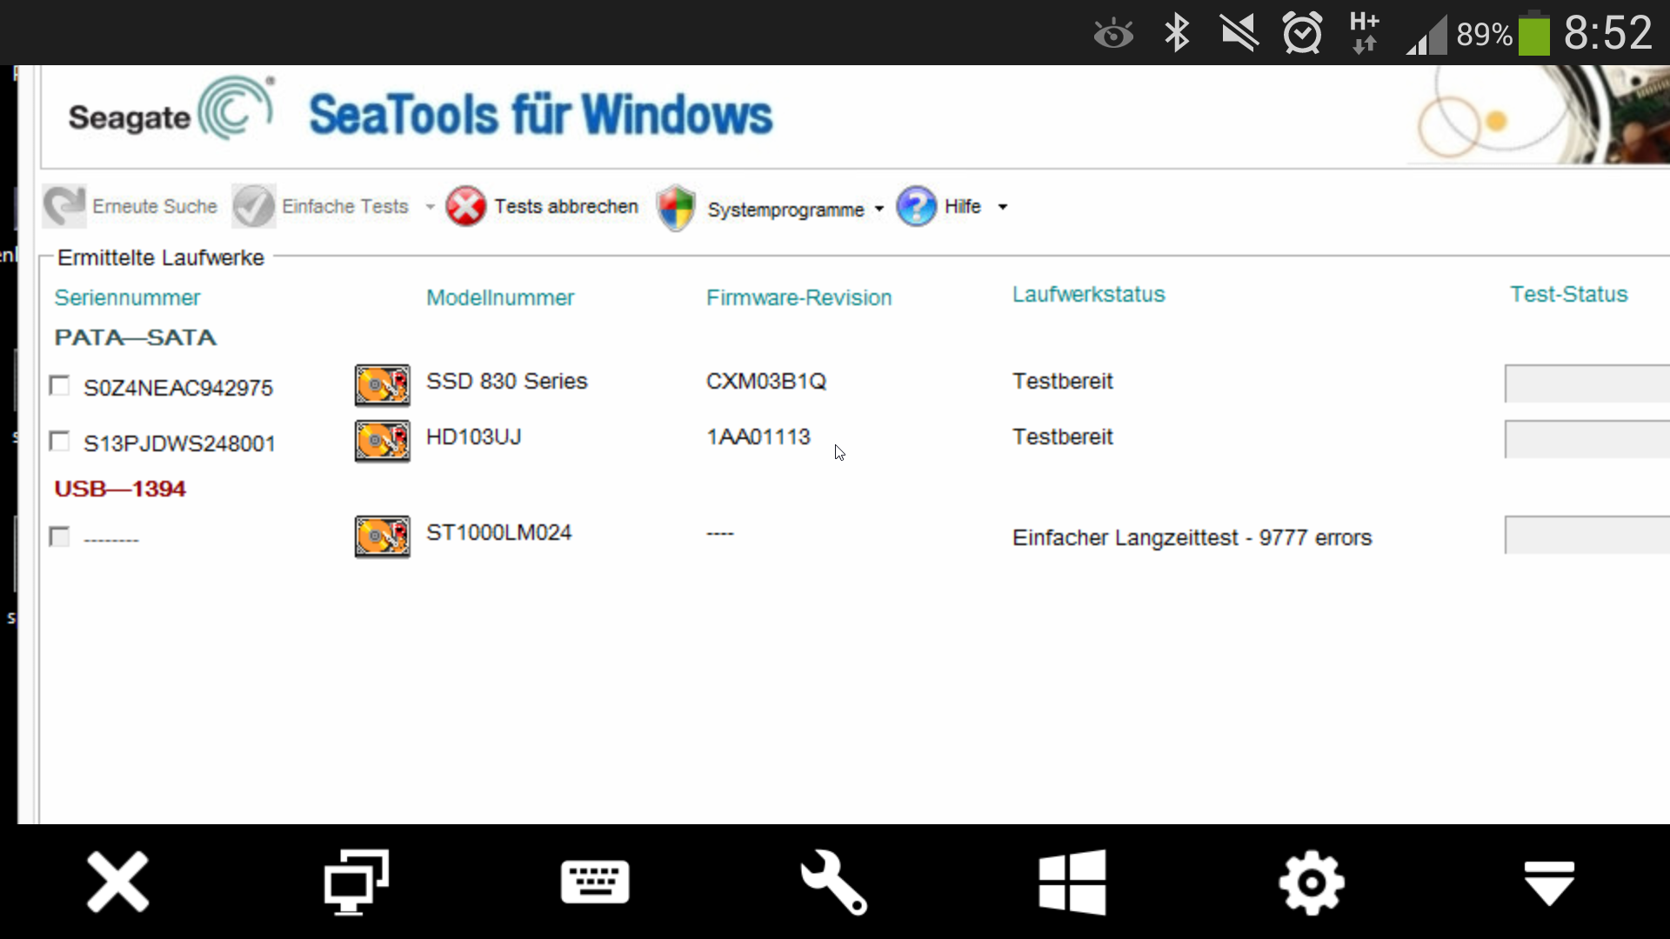Click the blue Hilfe question mark icon

[916, 207]
